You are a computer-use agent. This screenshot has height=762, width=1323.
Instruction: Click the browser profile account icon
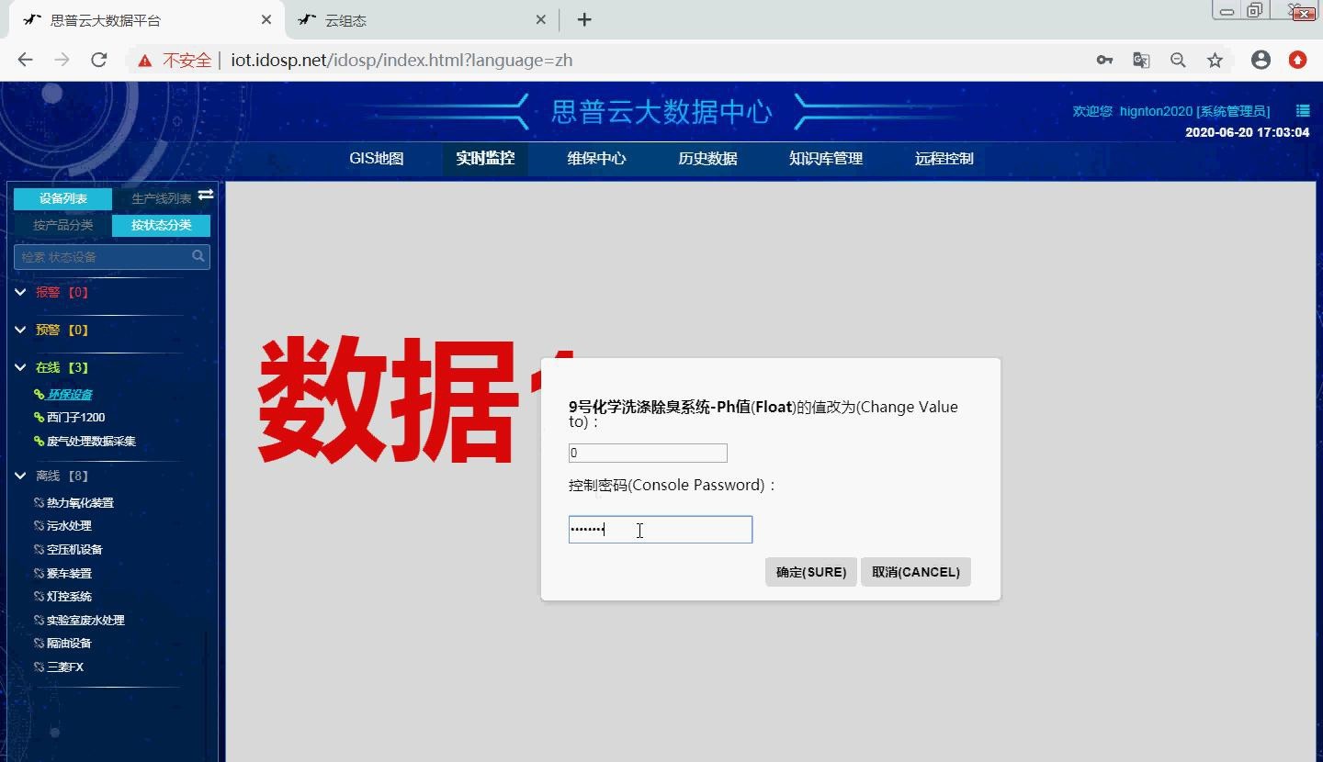1261,59
